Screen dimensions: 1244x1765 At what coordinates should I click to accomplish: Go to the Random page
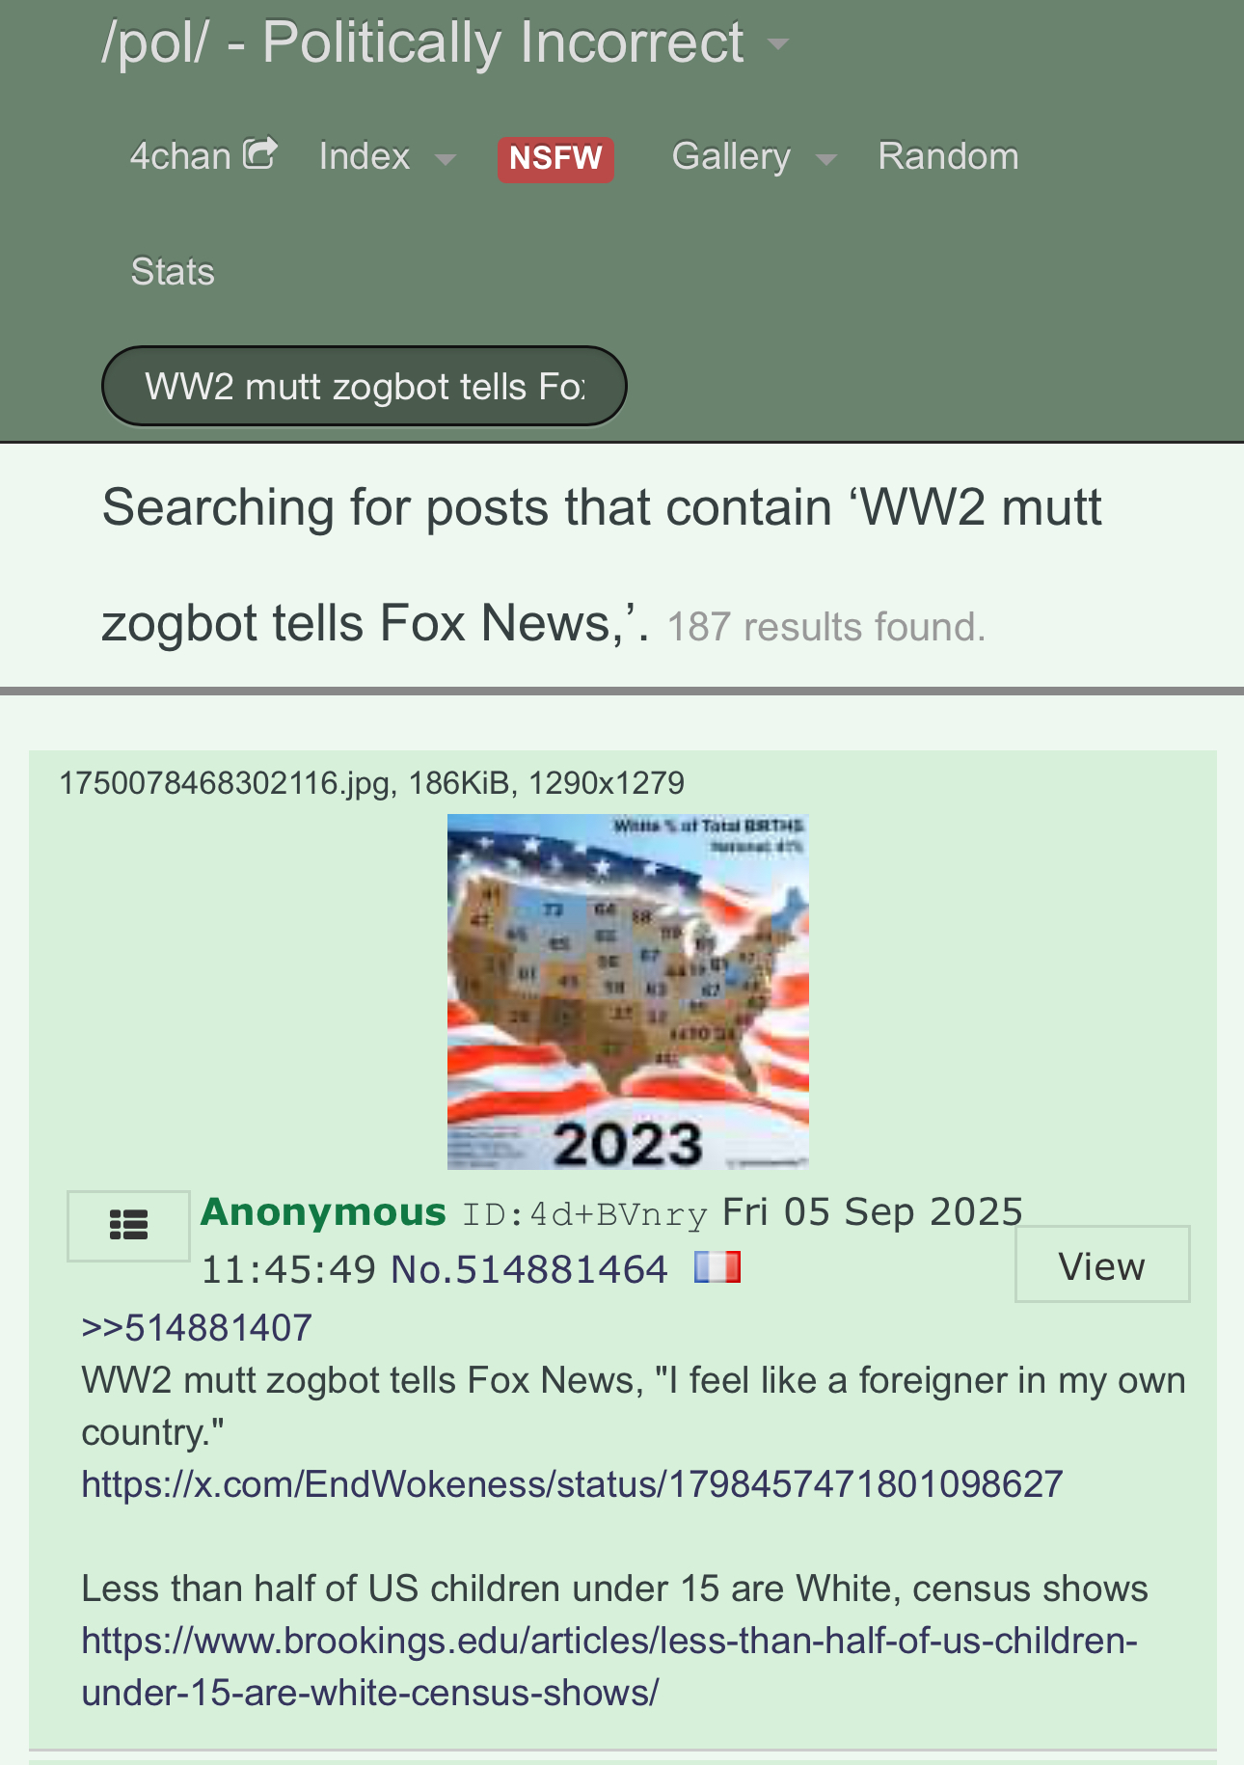948,156
